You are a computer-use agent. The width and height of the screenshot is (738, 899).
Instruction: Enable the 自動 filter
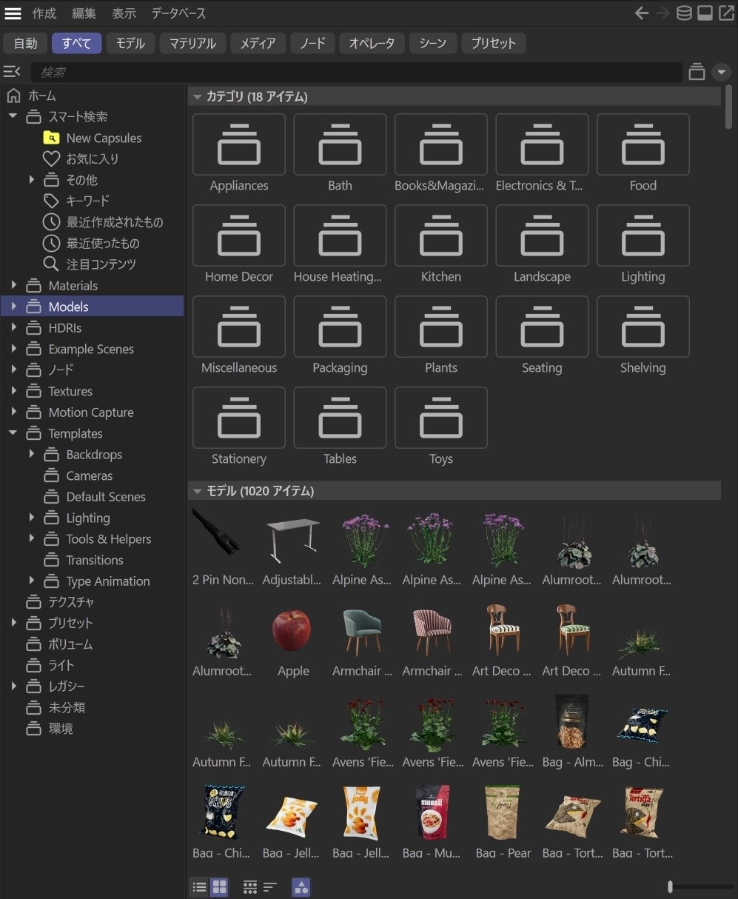pos(25,43)
